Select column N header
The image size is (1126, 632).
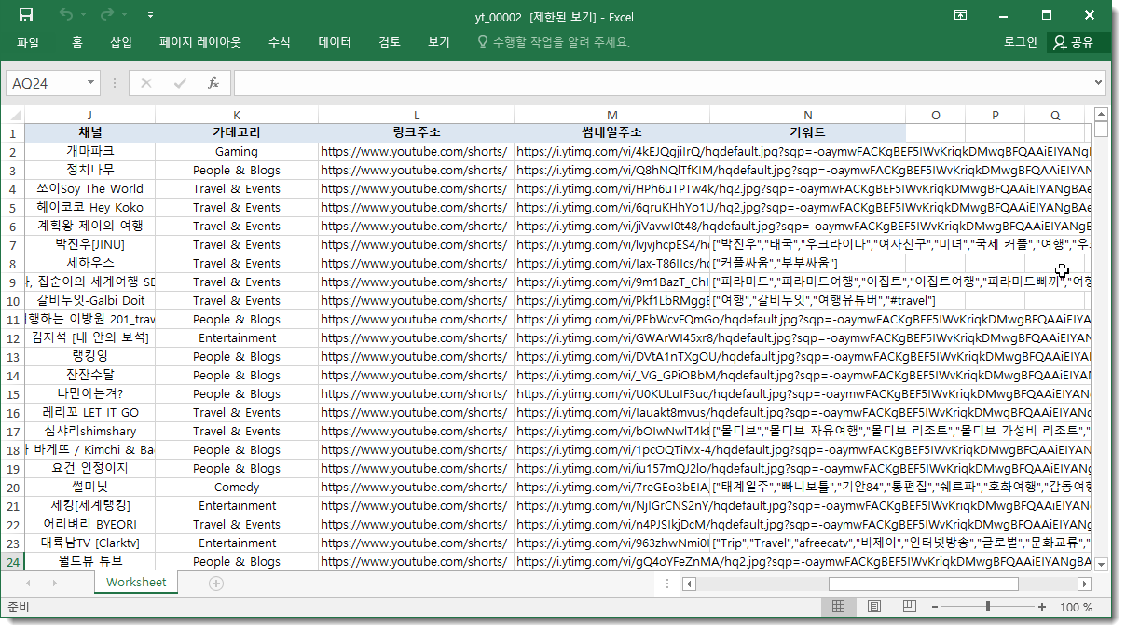807,115
